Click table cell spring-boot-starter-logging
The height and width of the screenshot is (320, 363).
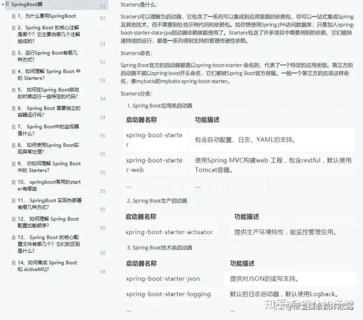(x=168, y=294)
